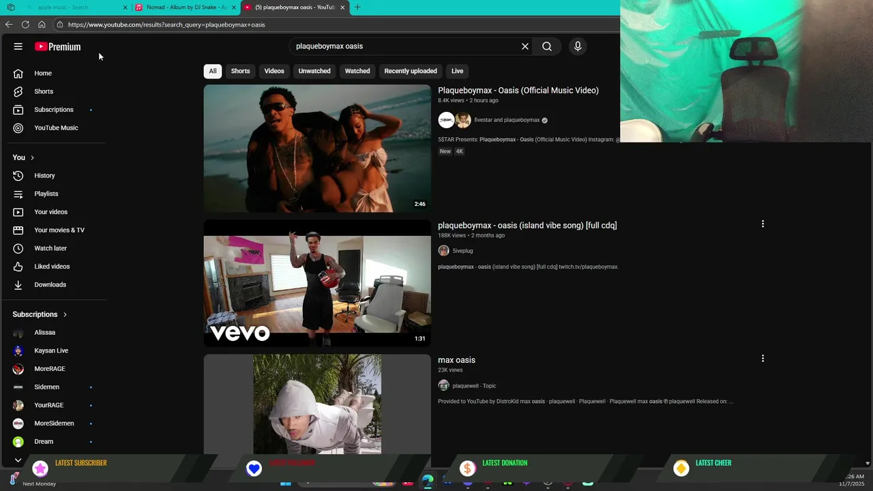Open the max oasis video title
This screenshot has height=491, width=873.
click(x=456, y=360)
